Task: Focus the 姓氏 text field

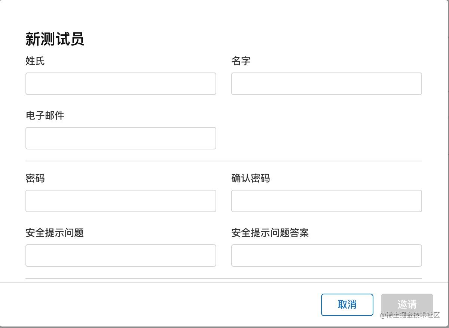Action: click(121, 84)
